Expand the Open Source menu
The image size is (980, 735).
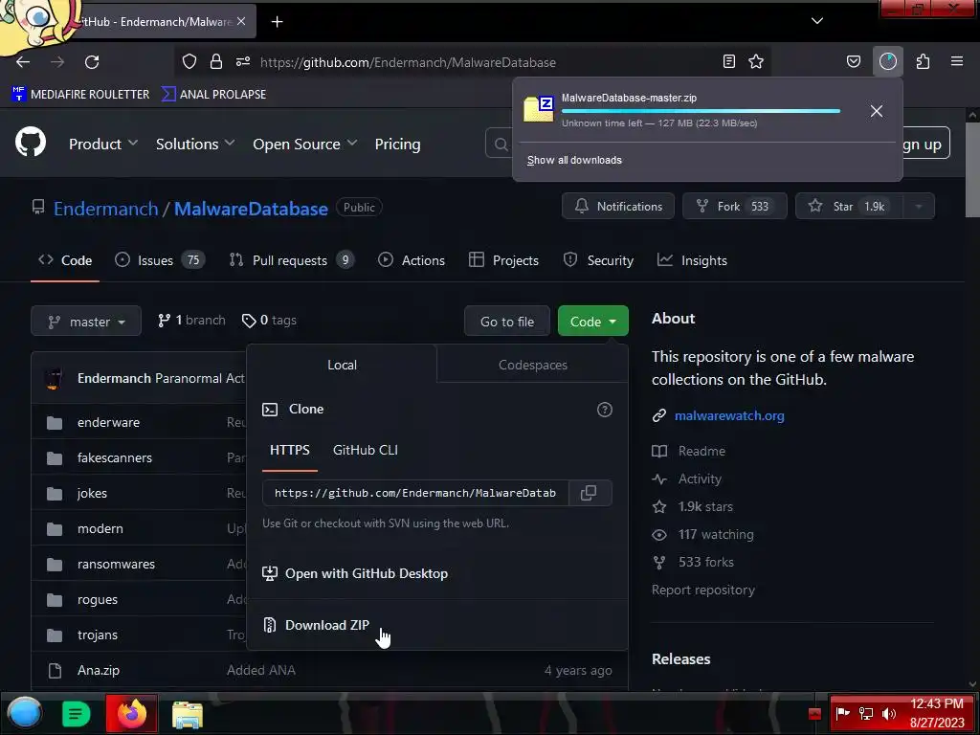tap(305, 144)
